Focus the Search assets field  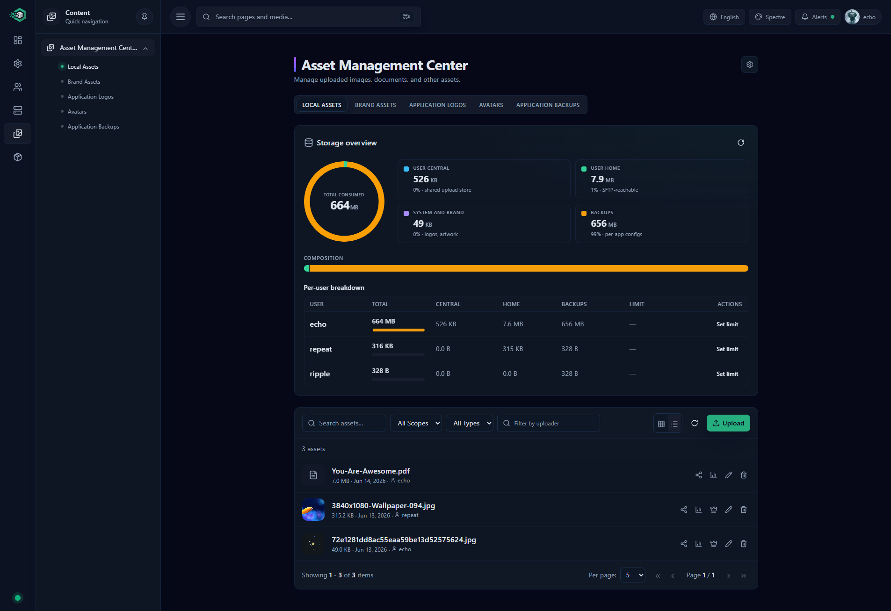[x=344, y=423]
